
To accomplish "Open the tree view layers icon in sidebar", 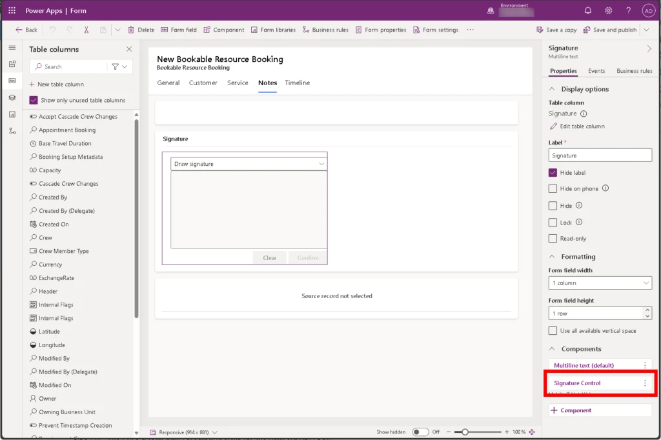I will pyautogui.click(x=12, y=97).
